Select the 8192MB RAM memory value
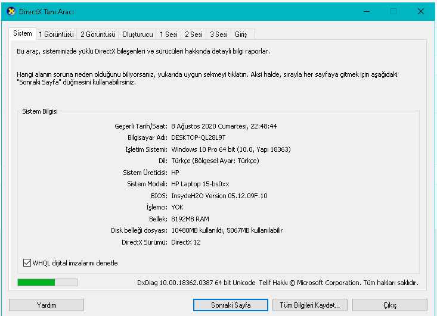Screen dimensions: 437x316 190,219
